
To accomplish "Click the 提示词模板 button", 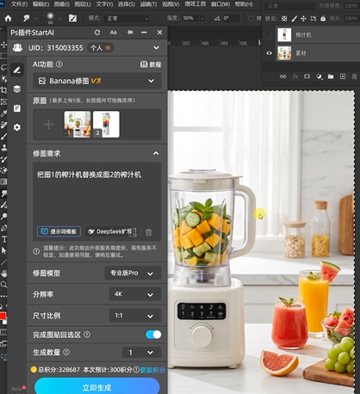I will 59,231.
